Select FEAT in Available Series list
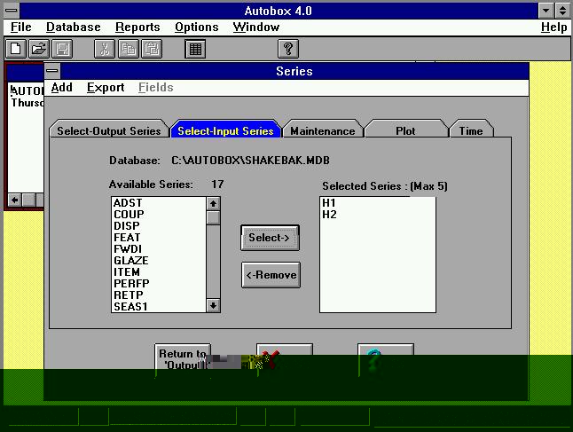This screenshot has width=573, height=432. [x=159, y=238]
